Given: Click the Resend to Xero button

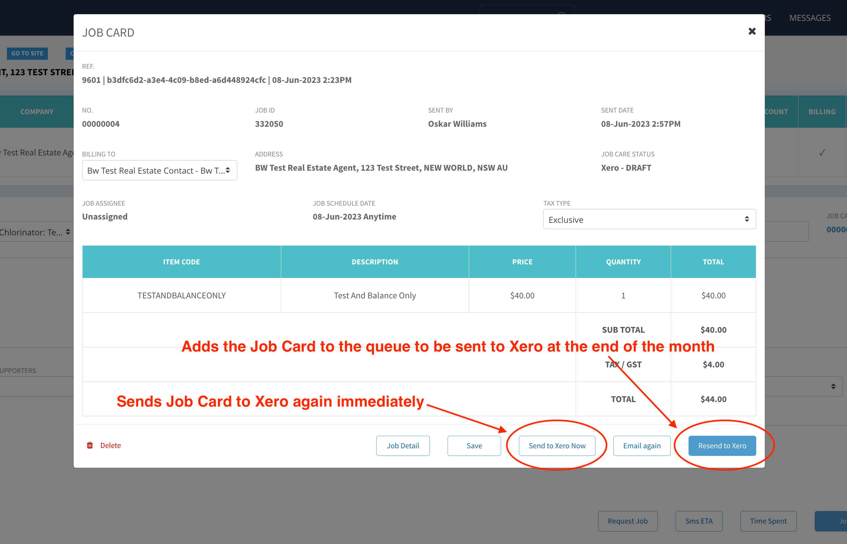Looking at the screenshot, I should coord(722,446).
